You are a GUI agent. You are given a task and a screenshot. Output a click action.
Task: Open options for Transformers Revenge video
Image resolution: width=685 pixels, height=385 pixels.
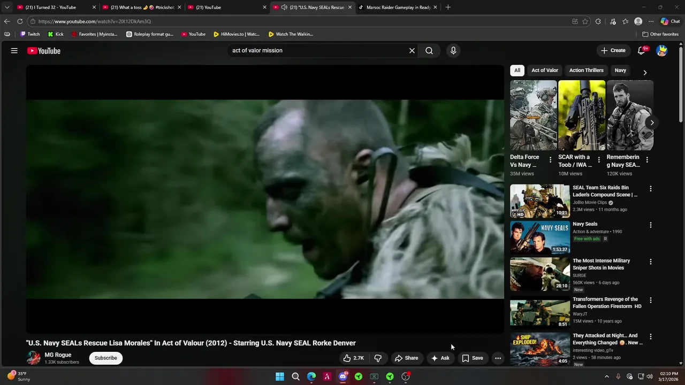[x=651, y=301]
